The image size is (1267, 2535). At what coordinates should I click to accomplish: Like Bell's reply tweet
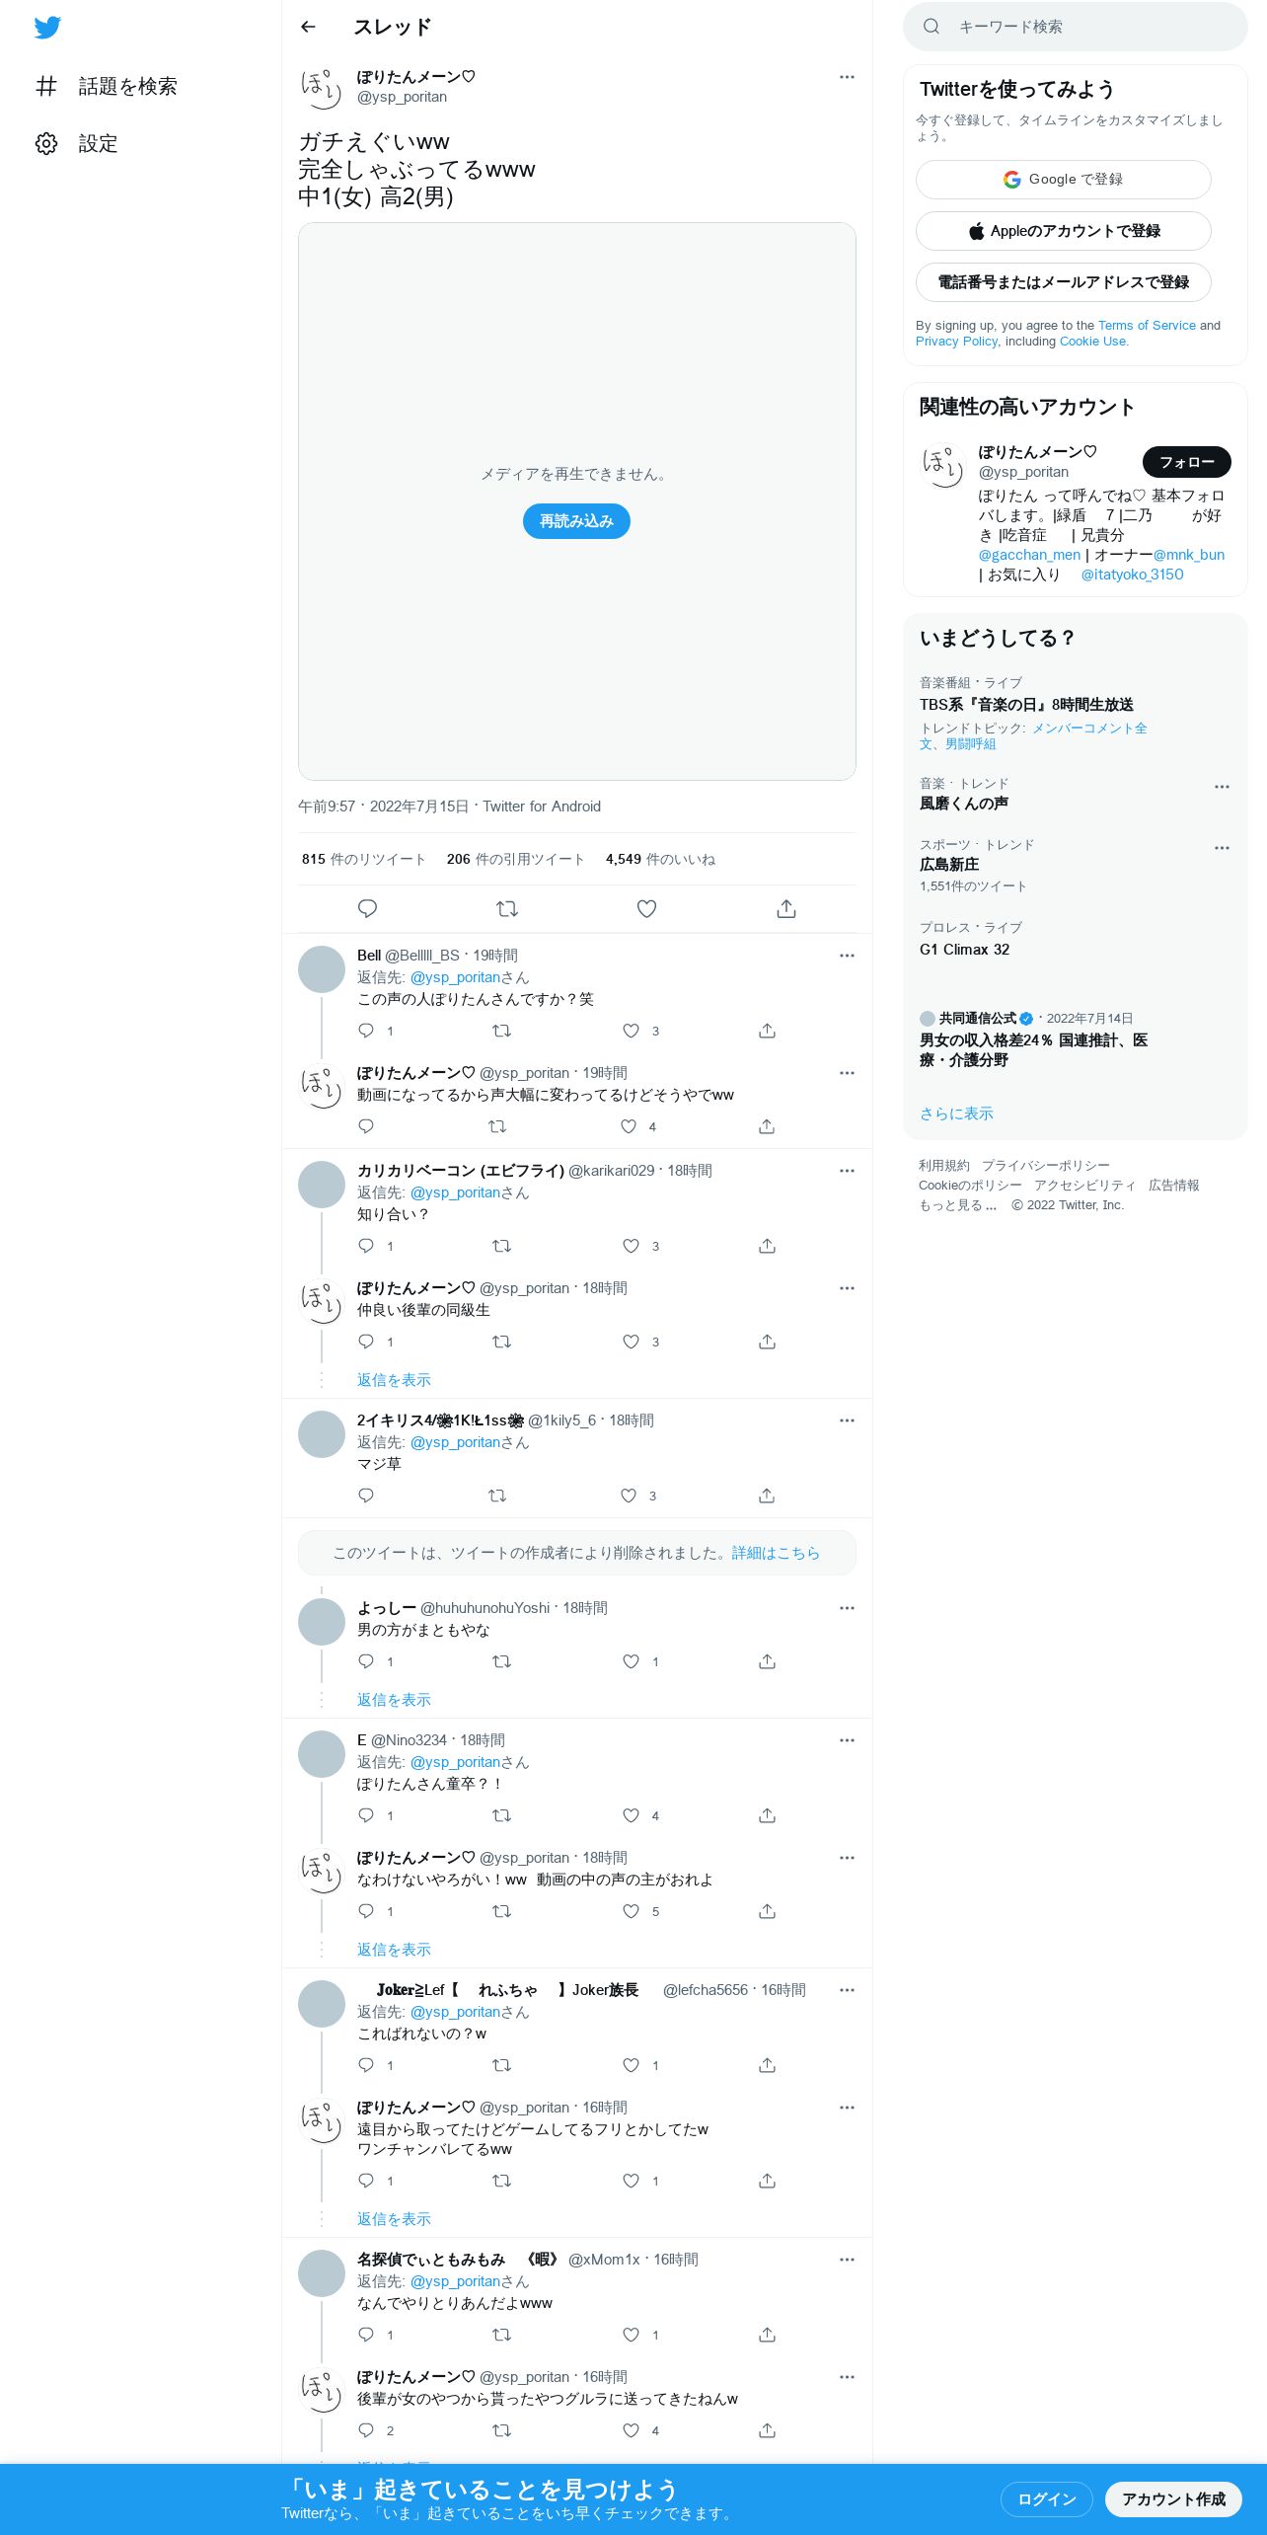[632, 1031]
